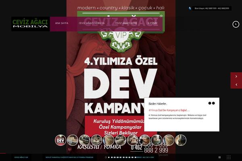Click the Bizden Haberler heading
Screen dimensions: 242x161
[158, 104]
